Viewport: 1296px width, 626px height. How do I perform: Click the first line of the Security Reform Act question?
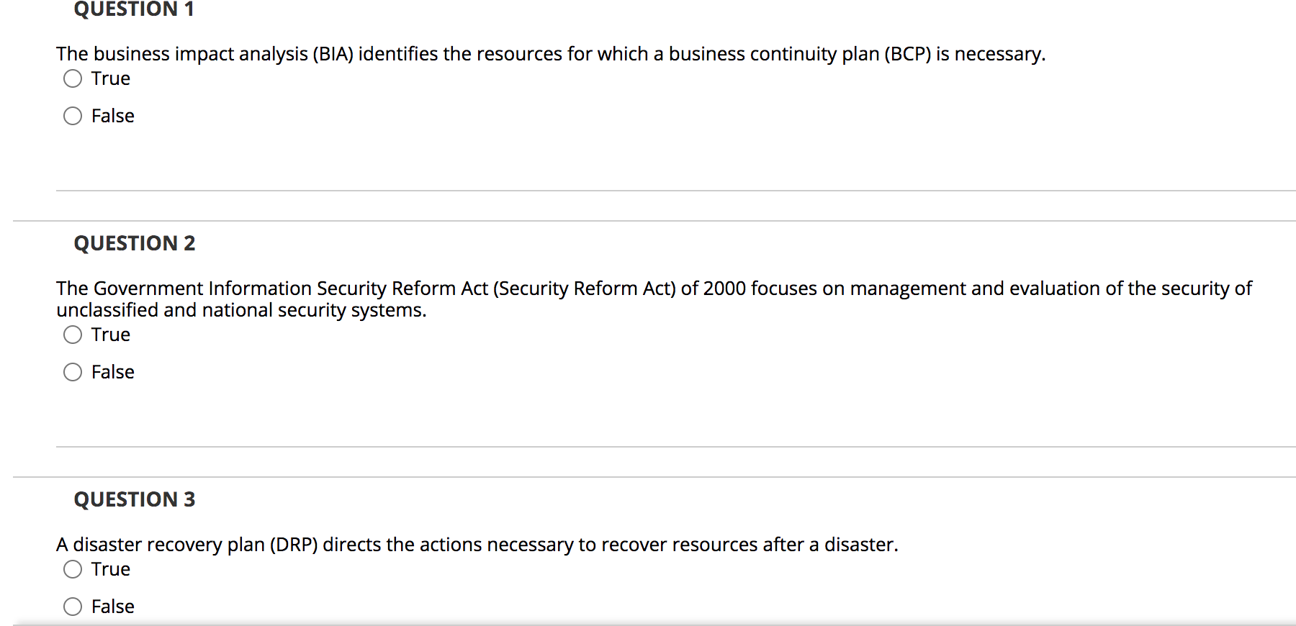[x=654, y=289]
